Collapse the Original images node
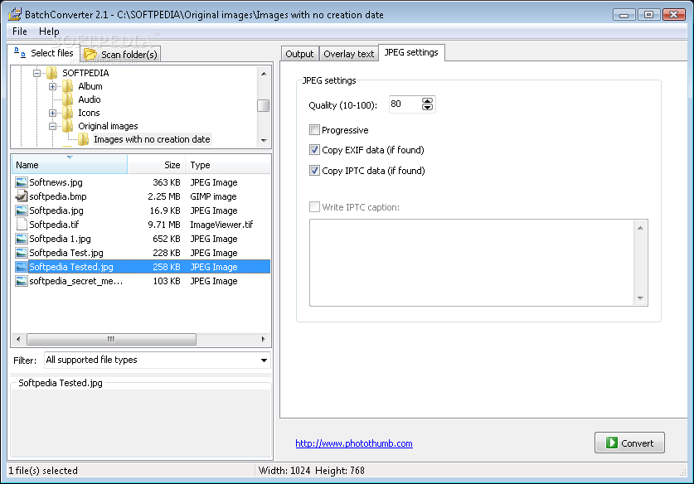Screen dimensions: 694x484 [53, 126]
